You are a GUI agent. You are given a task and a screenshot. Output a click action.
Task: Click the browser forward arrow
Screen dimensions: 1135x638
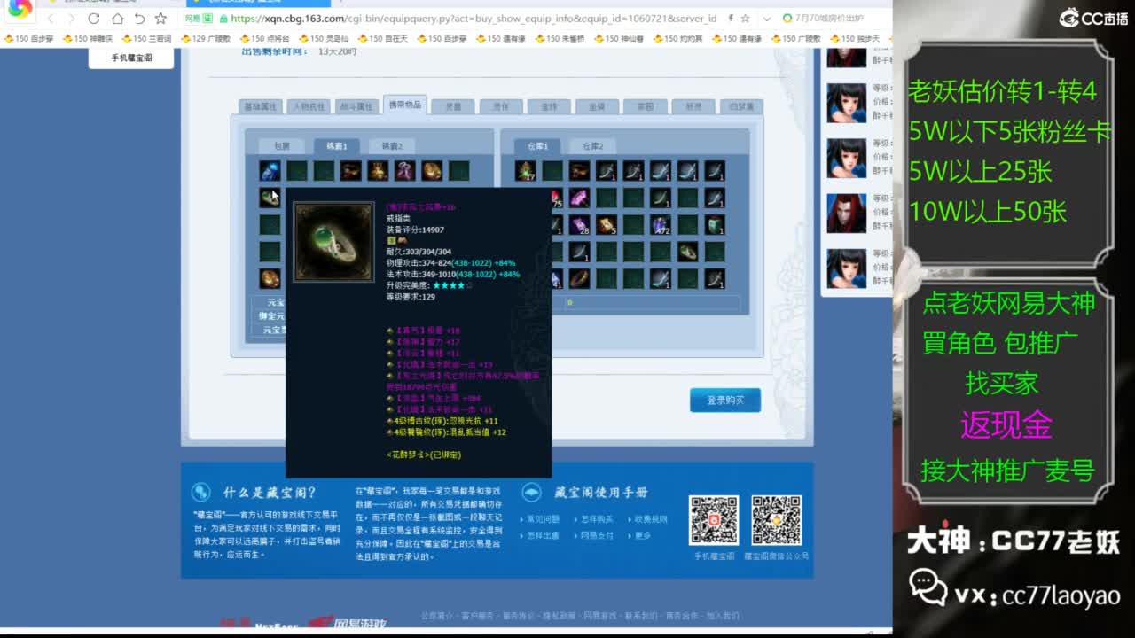click(72, 19)
